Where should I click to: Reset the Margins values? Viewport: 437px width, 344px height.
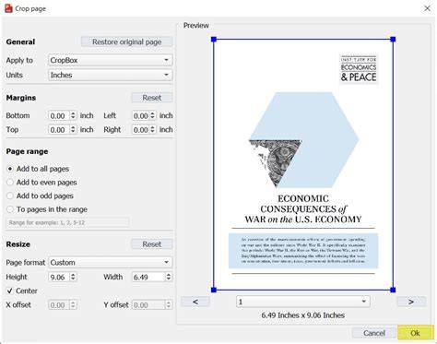click(152, 98)
